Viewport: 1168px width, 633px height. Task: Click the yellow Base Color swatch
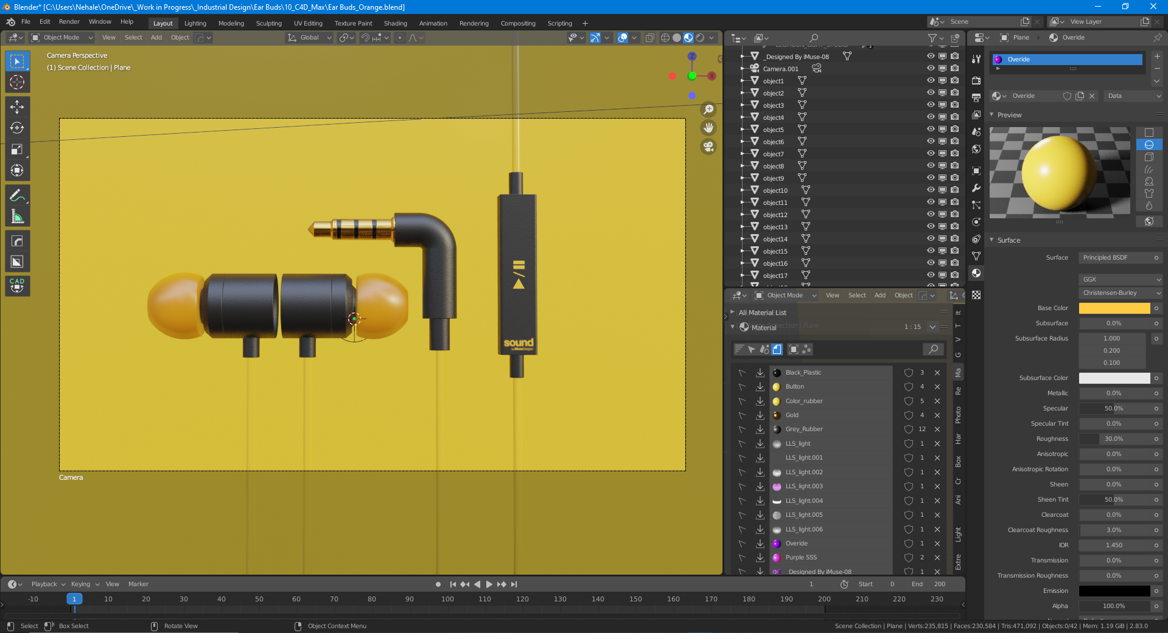(1114, 308)
